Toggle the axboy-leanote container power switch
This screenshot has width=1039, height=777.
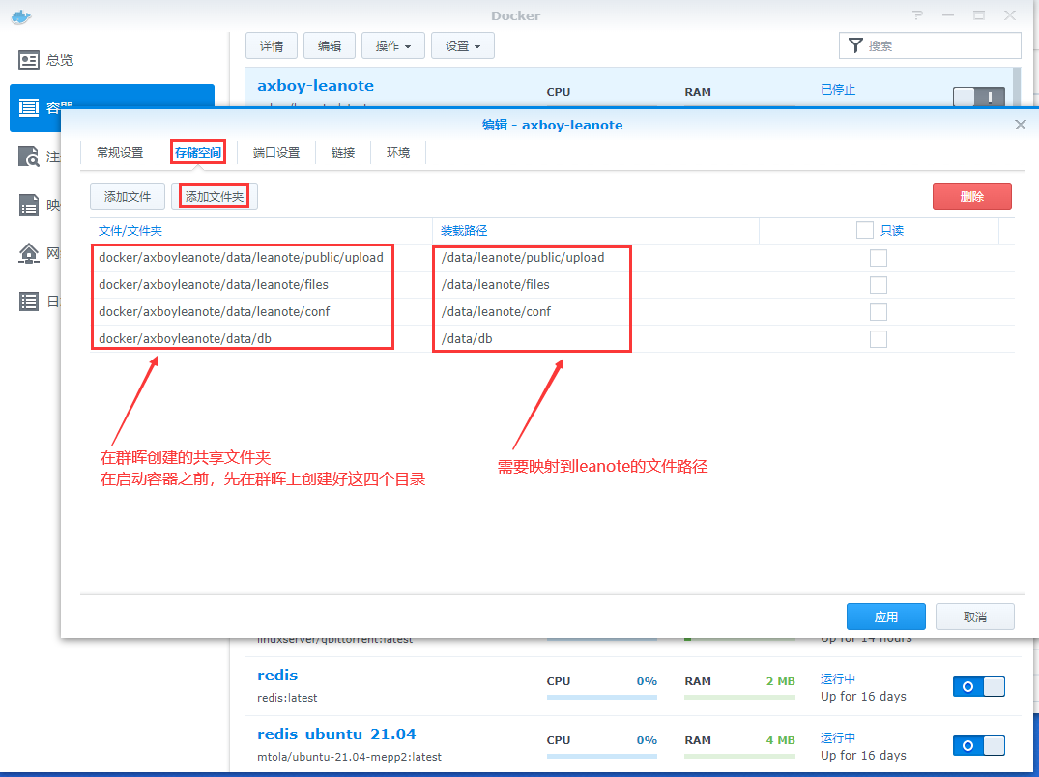pos(979,98)
